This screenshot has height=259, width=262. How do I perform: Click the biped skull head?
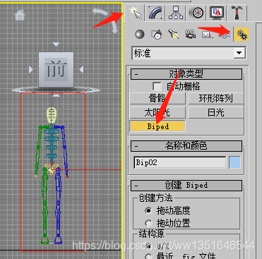click(52, 115)
